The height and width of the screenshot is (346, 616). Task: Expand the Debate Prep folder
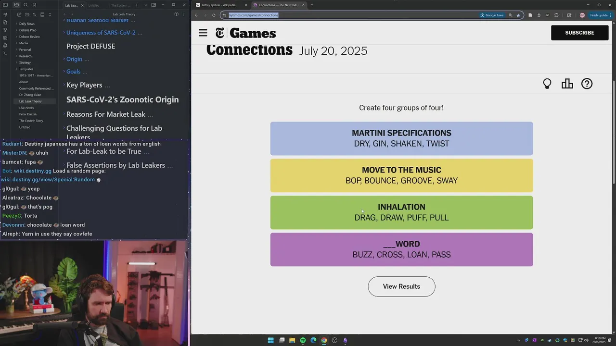pyautogui.click(x=16, y=30)
